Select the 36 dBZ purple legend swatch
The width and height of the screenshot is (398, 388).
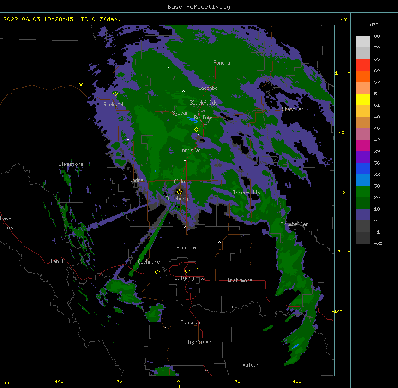(x=363, y=157)
